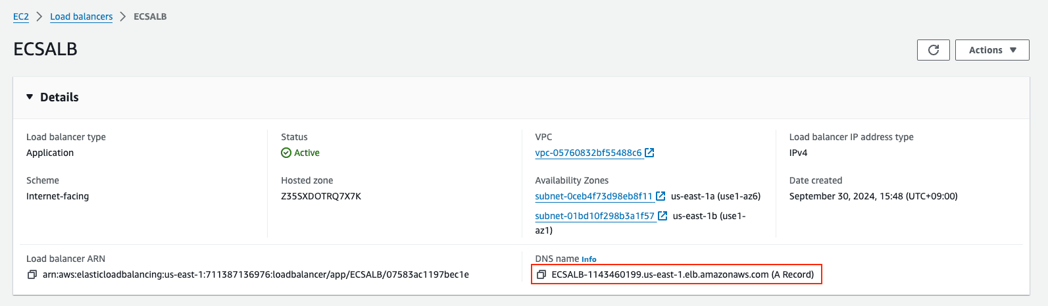The image size is (1048, 306).
Task: Collapse the Details section triangle
Action: 30,97
